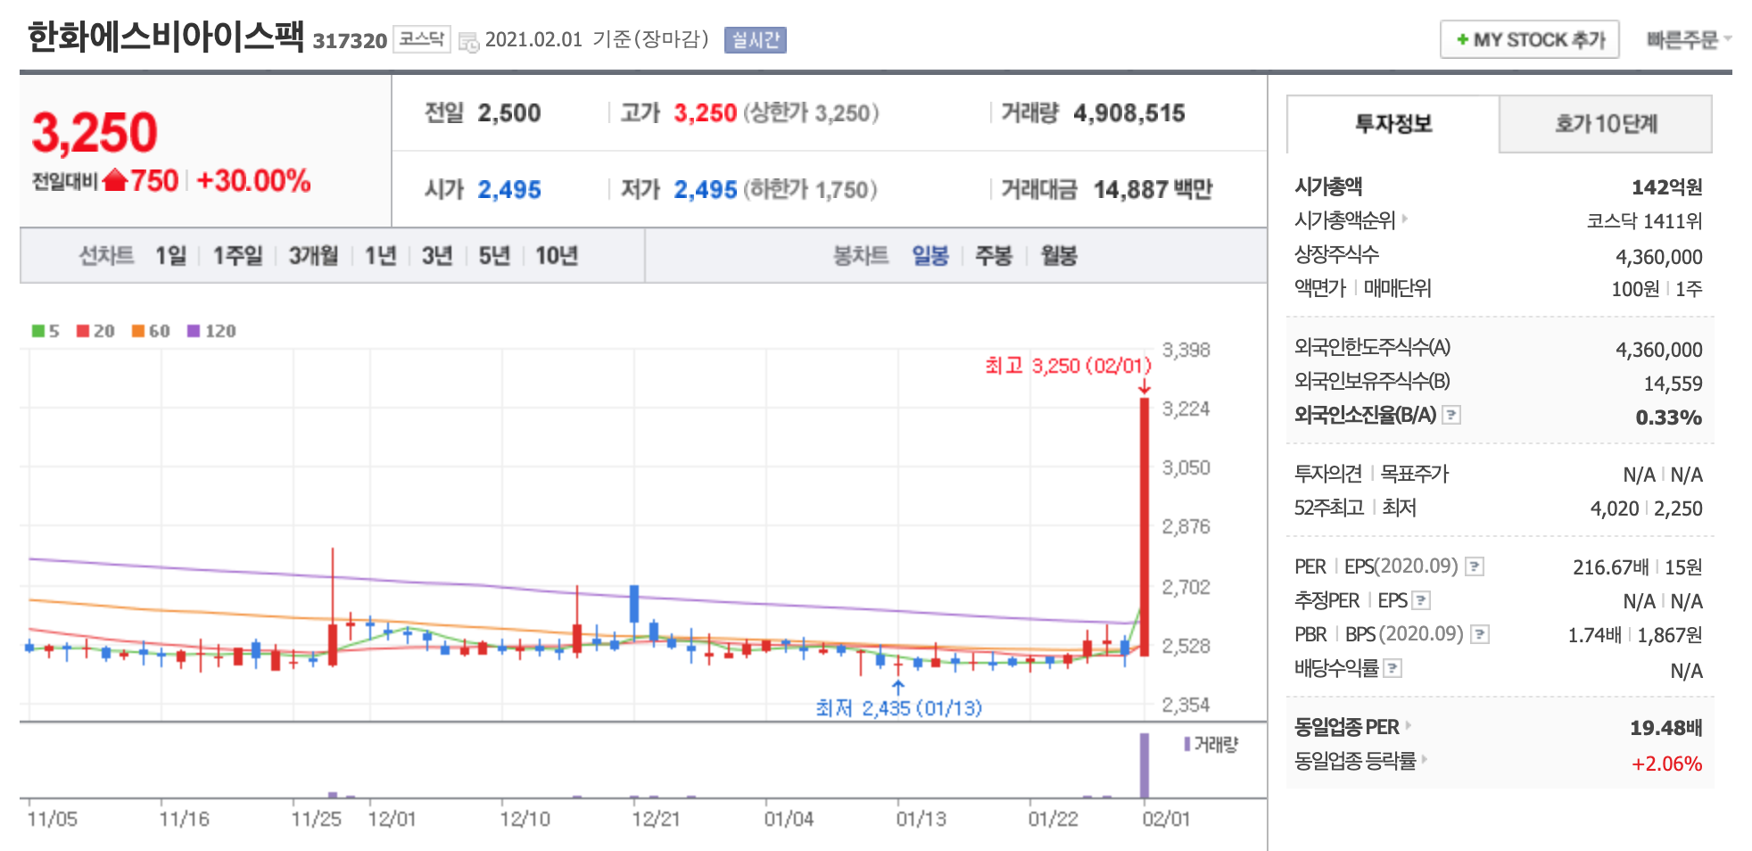The width and height of the screenshot is (1752, 851).
Task: Click the stock code 317320
Action: click(x=350, y=41)
